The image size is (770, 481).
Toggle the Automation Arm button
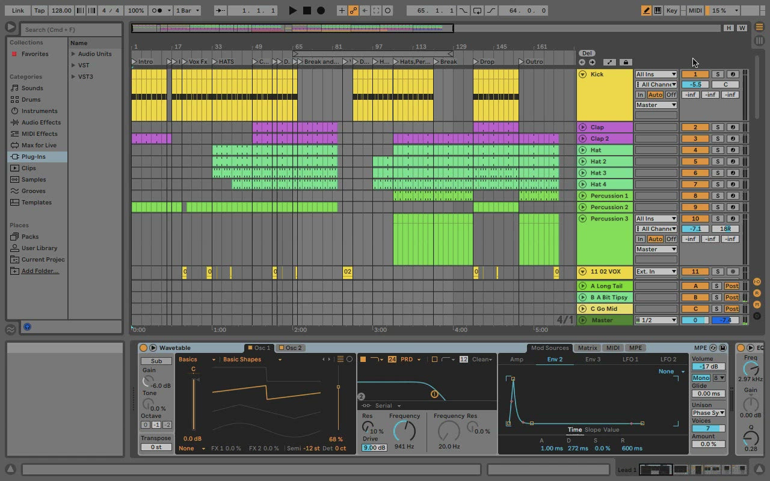pyautogui.click(x=353, y=10)
